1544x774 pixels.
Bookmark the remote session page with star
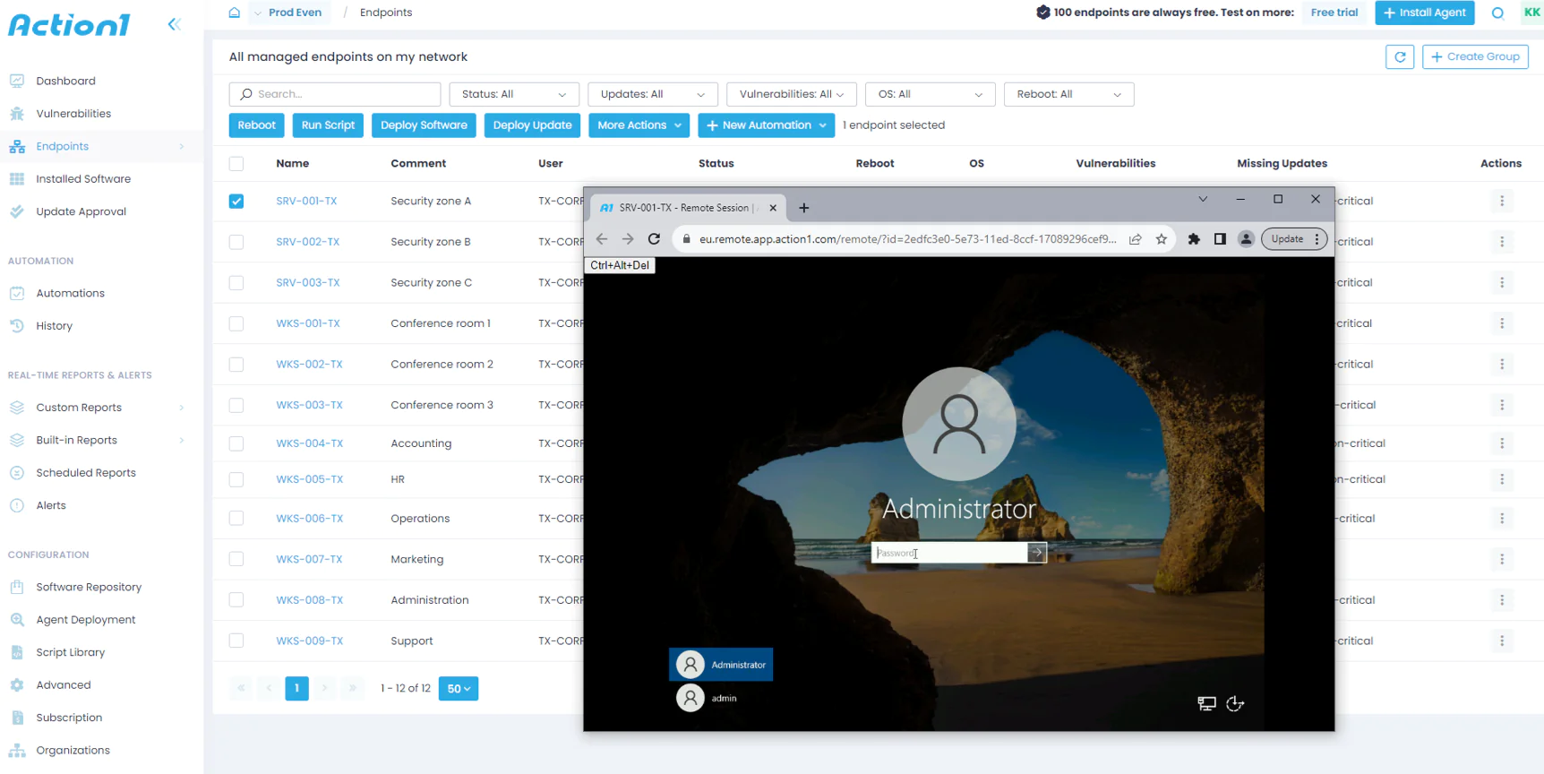[1162, 239]
